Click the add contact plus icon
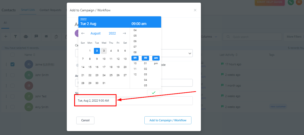Image resolution: width=304 pixels, height=135 pixels. click(x=6, y=37)
